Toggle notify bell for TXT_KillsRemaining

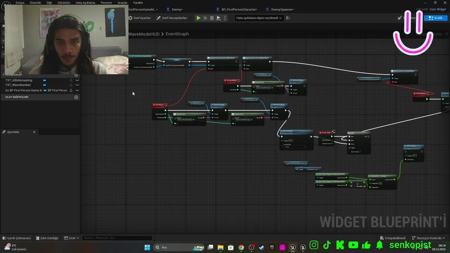pos(71,80)
